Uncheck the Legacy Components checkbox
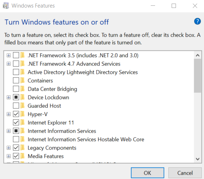 point(16,148)
